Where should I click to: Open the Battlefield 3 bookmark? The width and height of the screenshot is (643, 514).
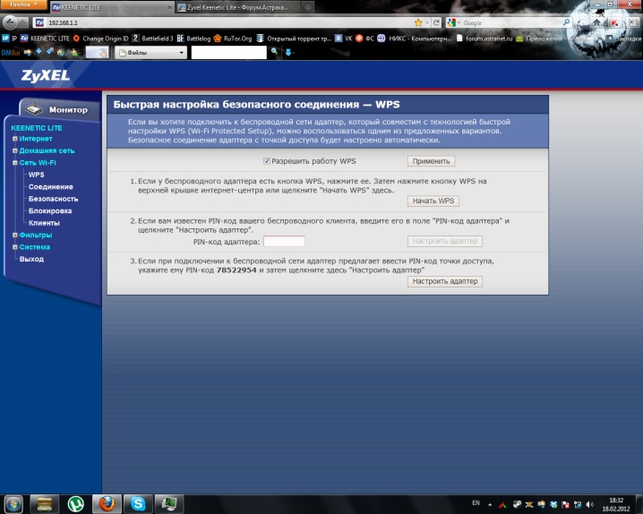[x=153, y=39]
